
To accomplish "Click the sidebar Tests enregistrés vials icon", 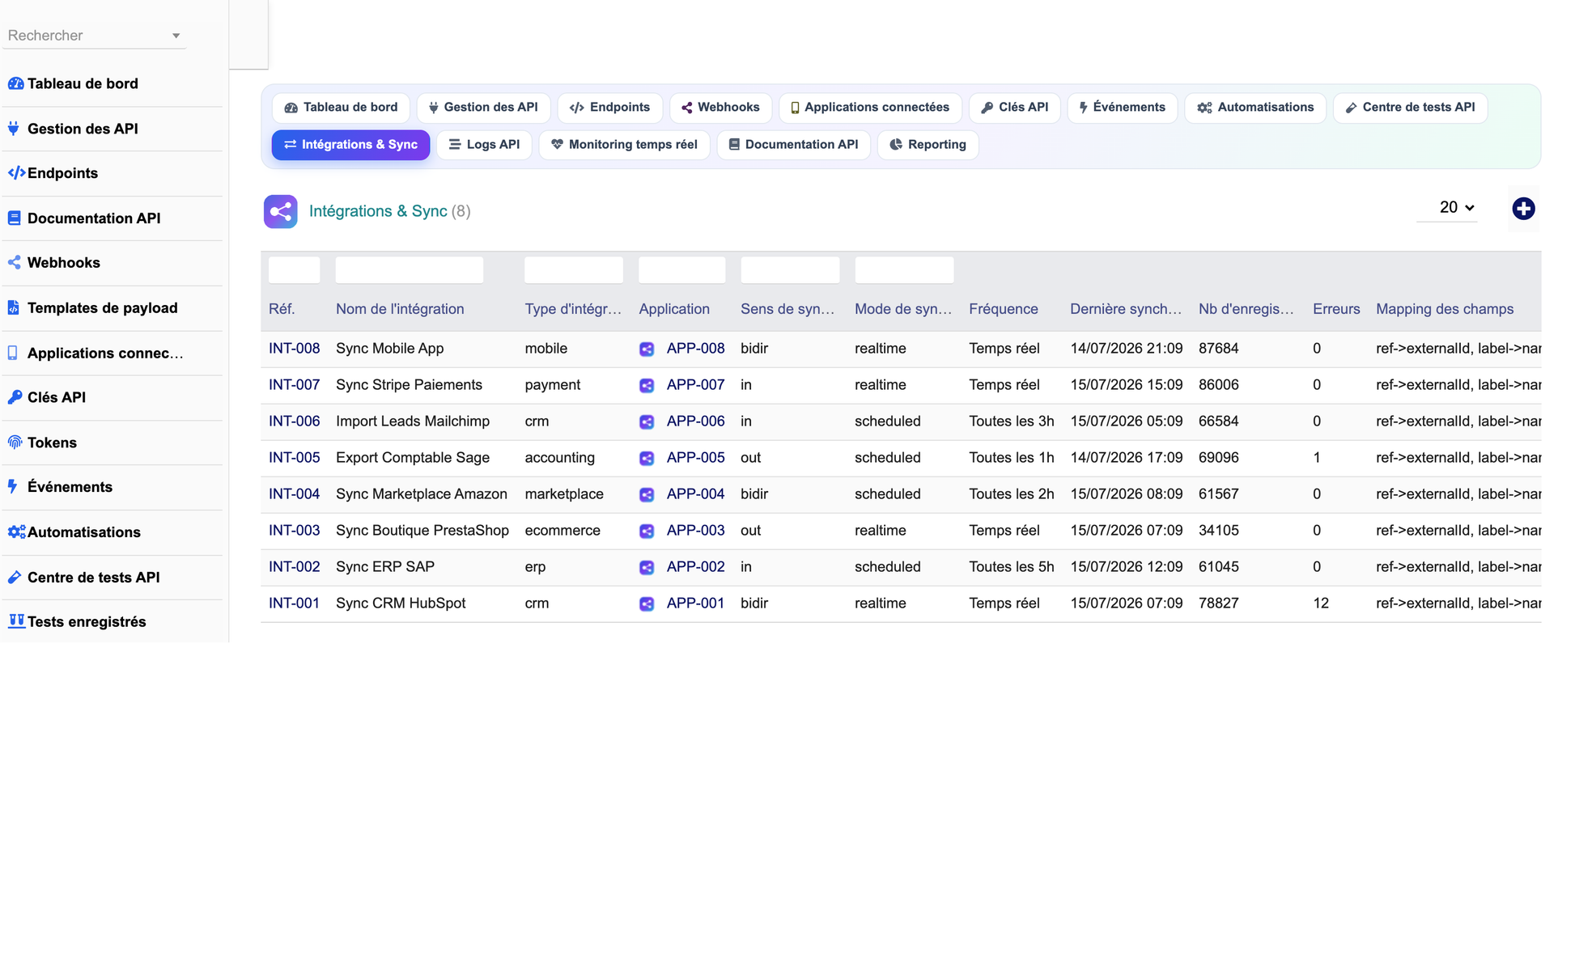I will (x=16, y=621).
